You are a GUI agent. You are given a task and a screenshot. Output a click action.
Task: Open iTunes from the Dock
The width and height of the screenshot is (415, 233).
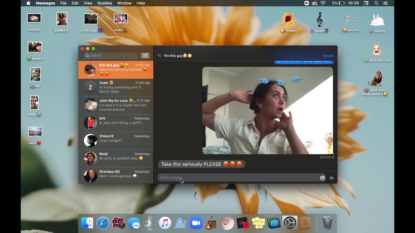tap(165, 223)
